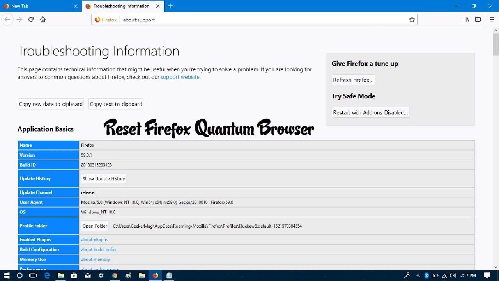
Task: Follow the support website link
Action: pos(180,77)
